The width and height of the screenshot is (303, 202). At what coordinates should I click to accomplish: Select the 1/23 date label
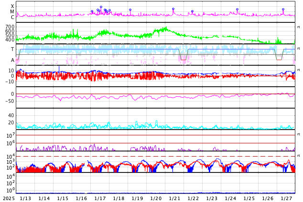pyautogui.click(x=212, y=199)
